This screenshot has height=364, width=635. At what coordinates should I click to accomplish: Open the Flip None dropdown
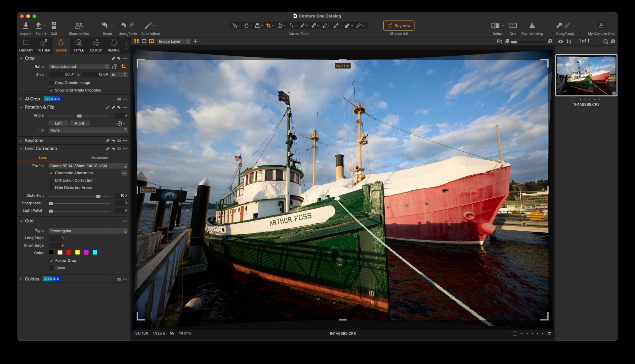click(x=88, y=131)
